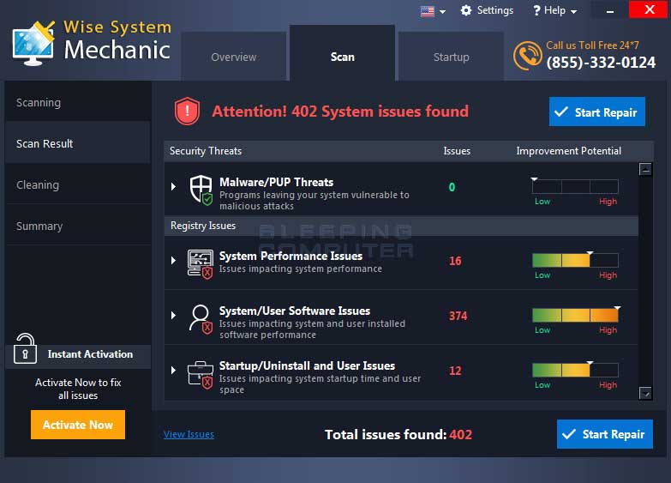The width and height of the screenshot is (671, 483).
Task: Click the US flag language icon
Action: click(x=427, y=11)
